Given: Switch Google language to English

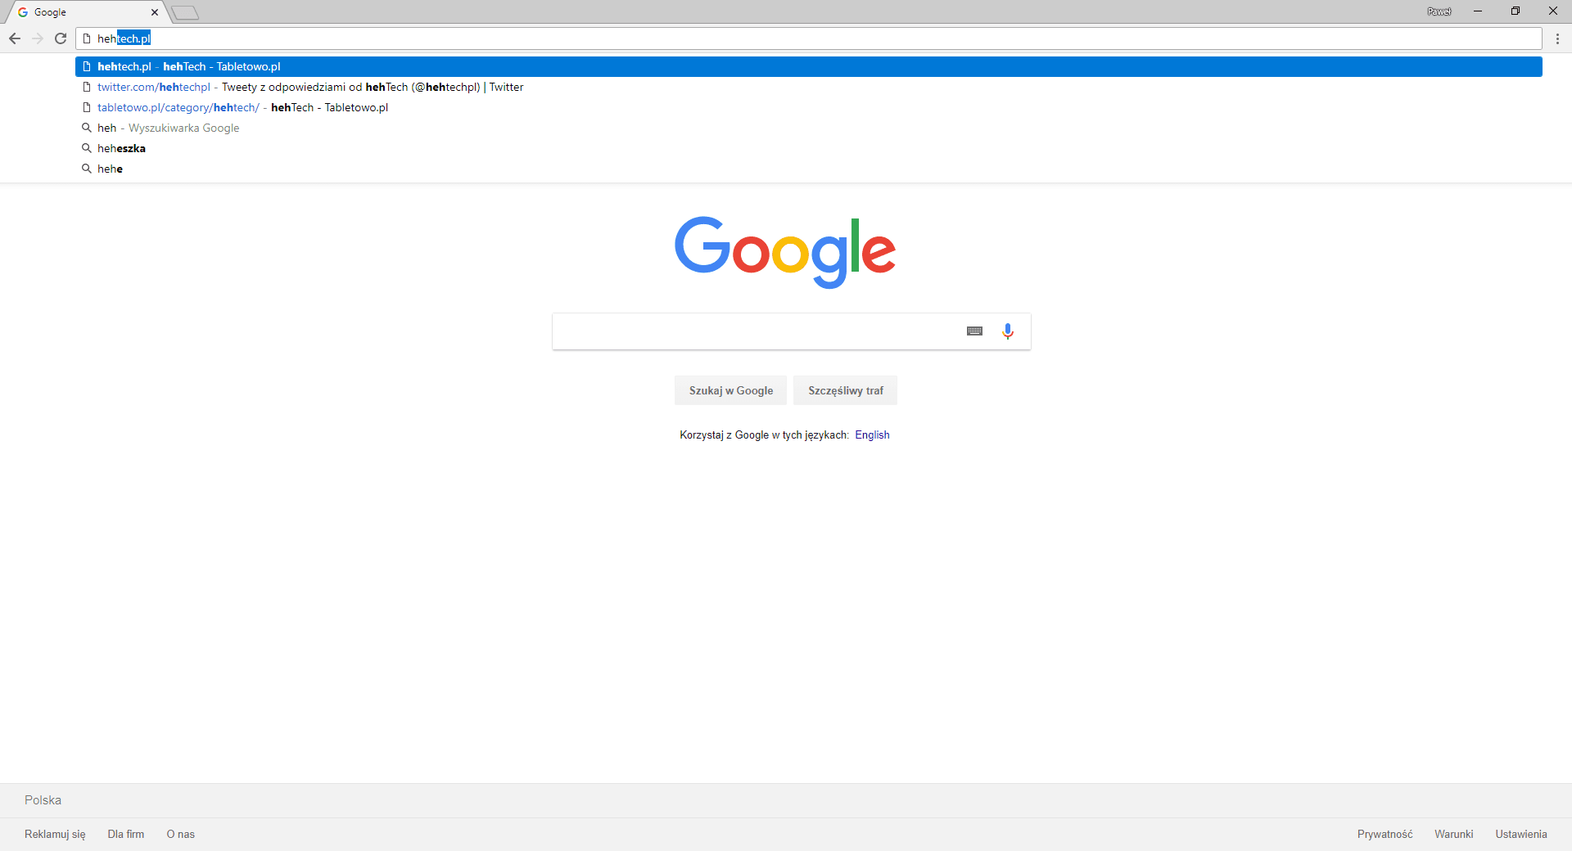Looking at the screenshot, I should coord(872,435).
